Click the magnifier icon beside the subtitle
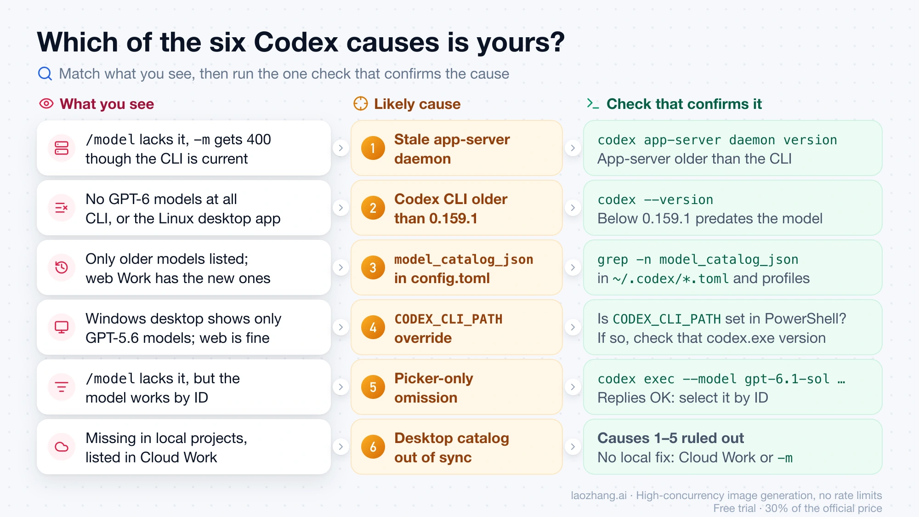 (x=45, y=74)
